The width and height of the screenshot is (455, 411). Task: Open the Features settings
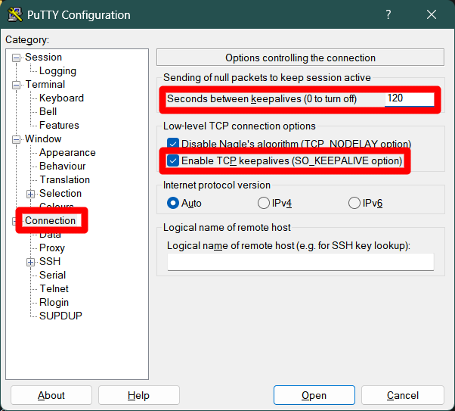click(59, 126)
